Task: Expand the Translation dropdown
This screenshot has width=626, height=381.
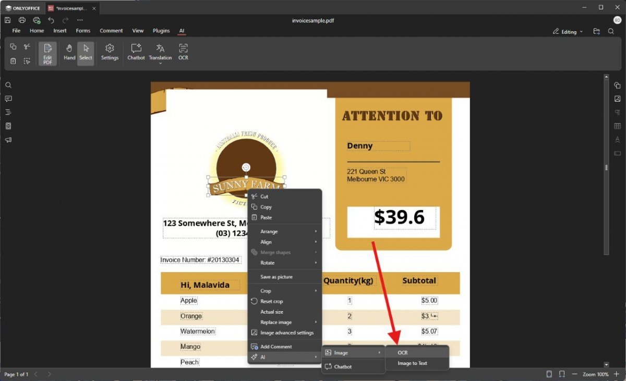Action: (160, 63)
